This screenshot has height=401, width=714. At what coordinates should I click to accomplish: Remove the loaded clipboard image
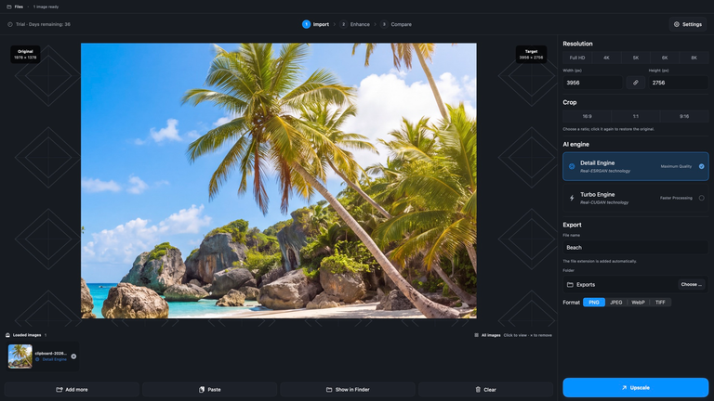[73, 356]
